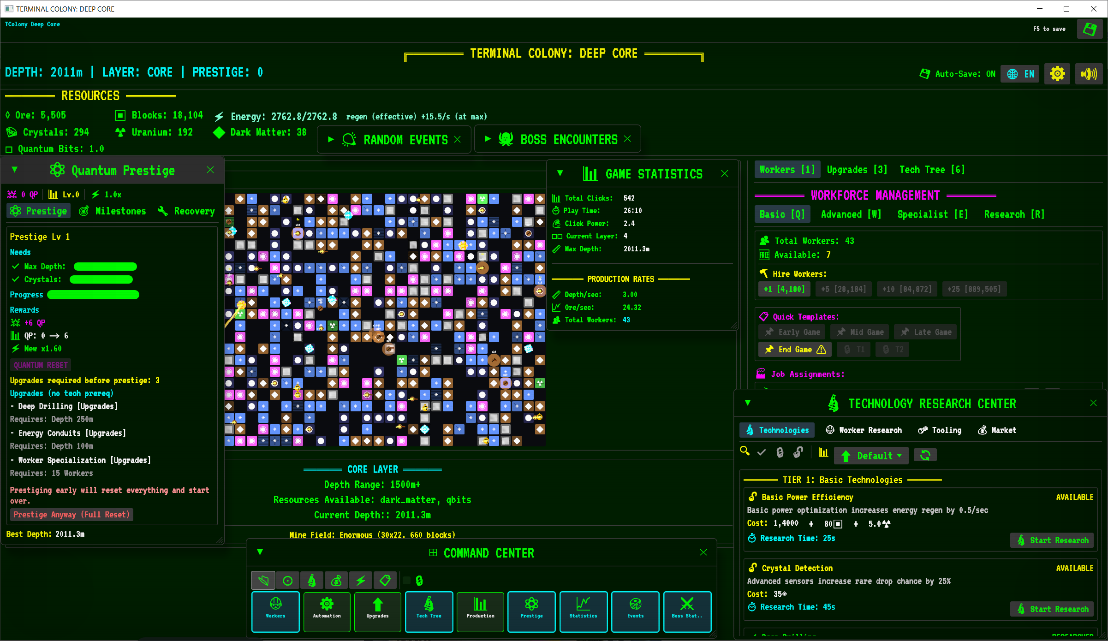Image resolution: width=1108 pixels, height=641 pixels.
Task: Open the Upgrades [3] tab in Workforce panel
Action: 856,169
